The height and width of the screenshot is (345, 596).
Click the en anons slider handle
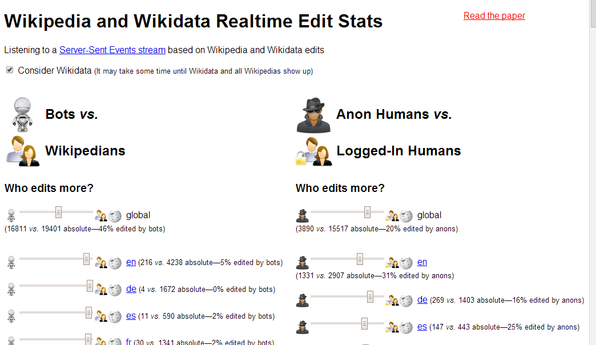[360, 259]
